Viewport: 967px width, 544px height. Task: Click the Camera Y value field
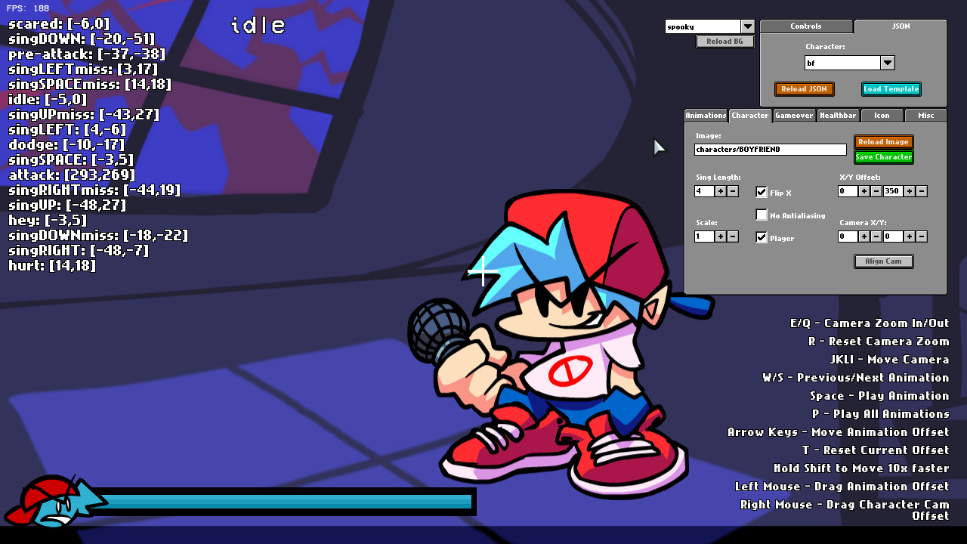pyautogui.click(x=893, y=236)
